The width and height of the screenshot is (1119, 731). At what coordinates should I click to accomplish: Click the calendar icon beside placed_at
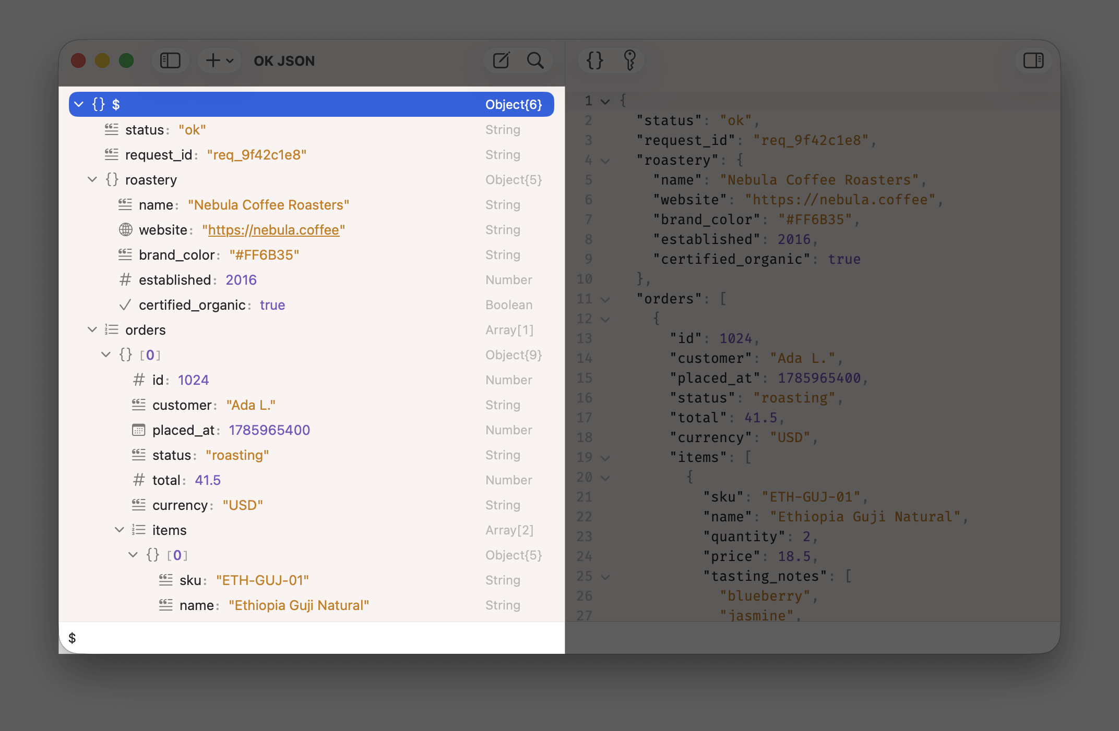point(139,430)
